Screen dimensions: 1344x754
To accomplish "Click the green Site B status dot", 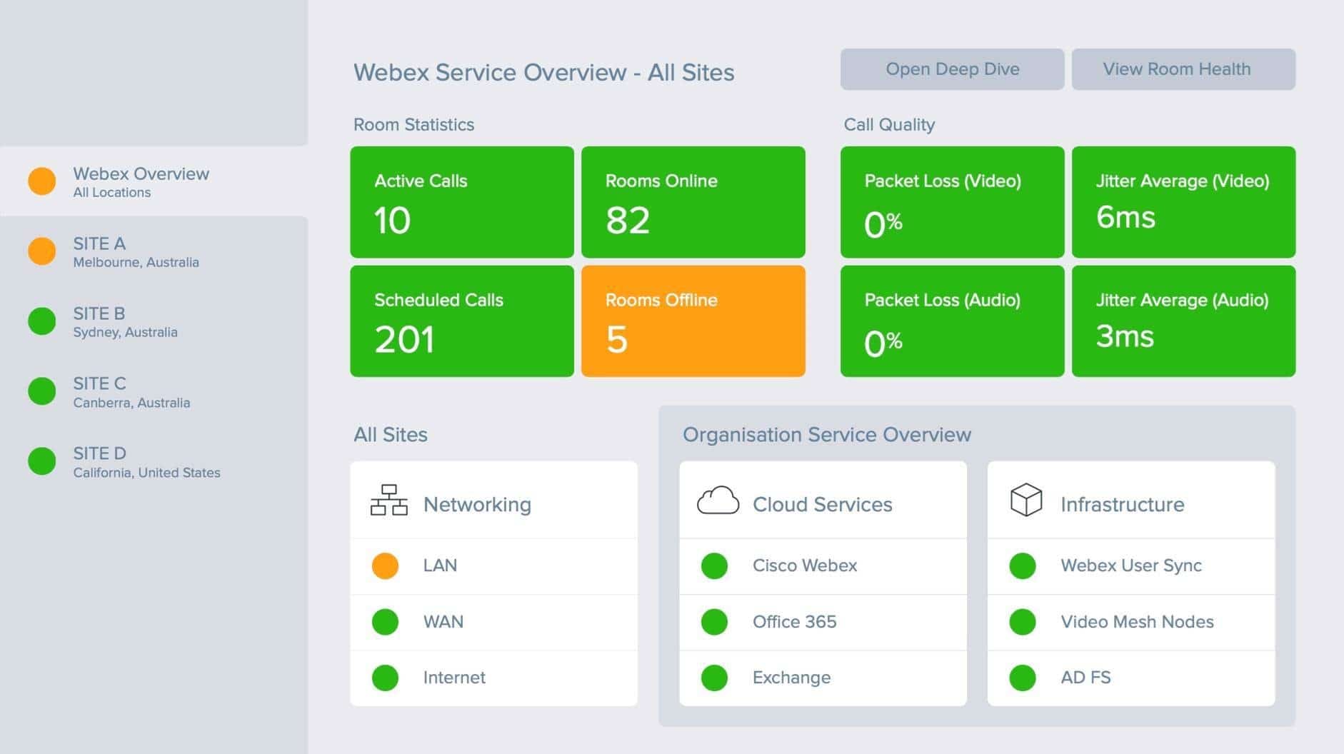I will tap(41, 321).
